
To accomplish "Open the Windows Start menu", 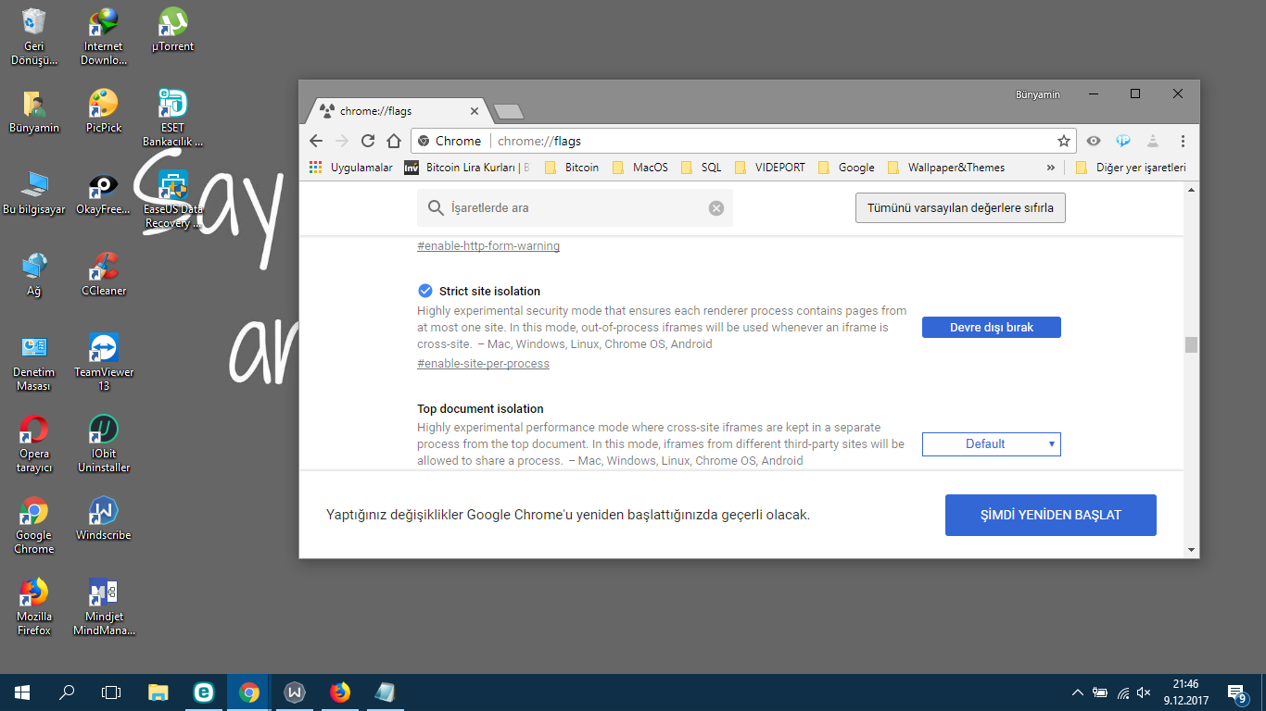I will [22, 692].
